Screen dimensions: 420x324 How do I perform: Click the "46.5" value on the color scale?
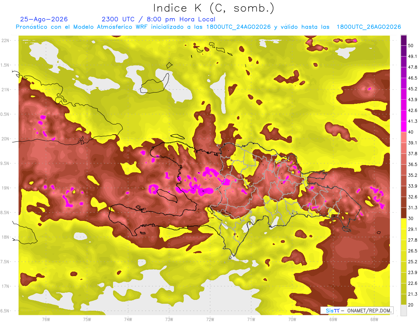(x=412, y=78)
